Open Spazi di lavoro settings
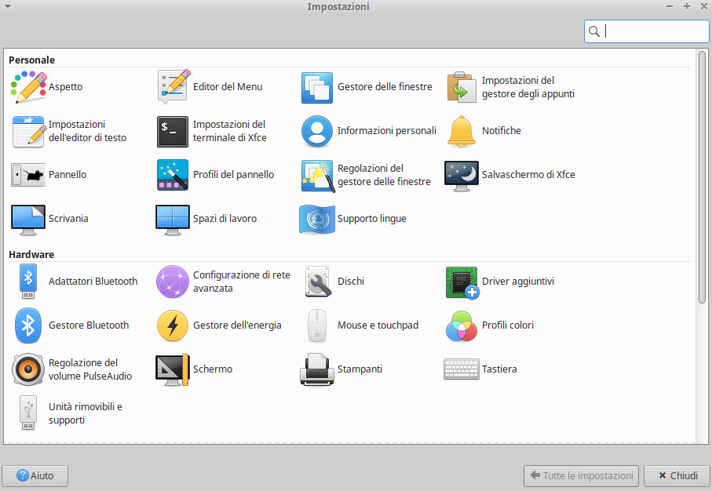The image size is (712, 491). pos(206,219)
